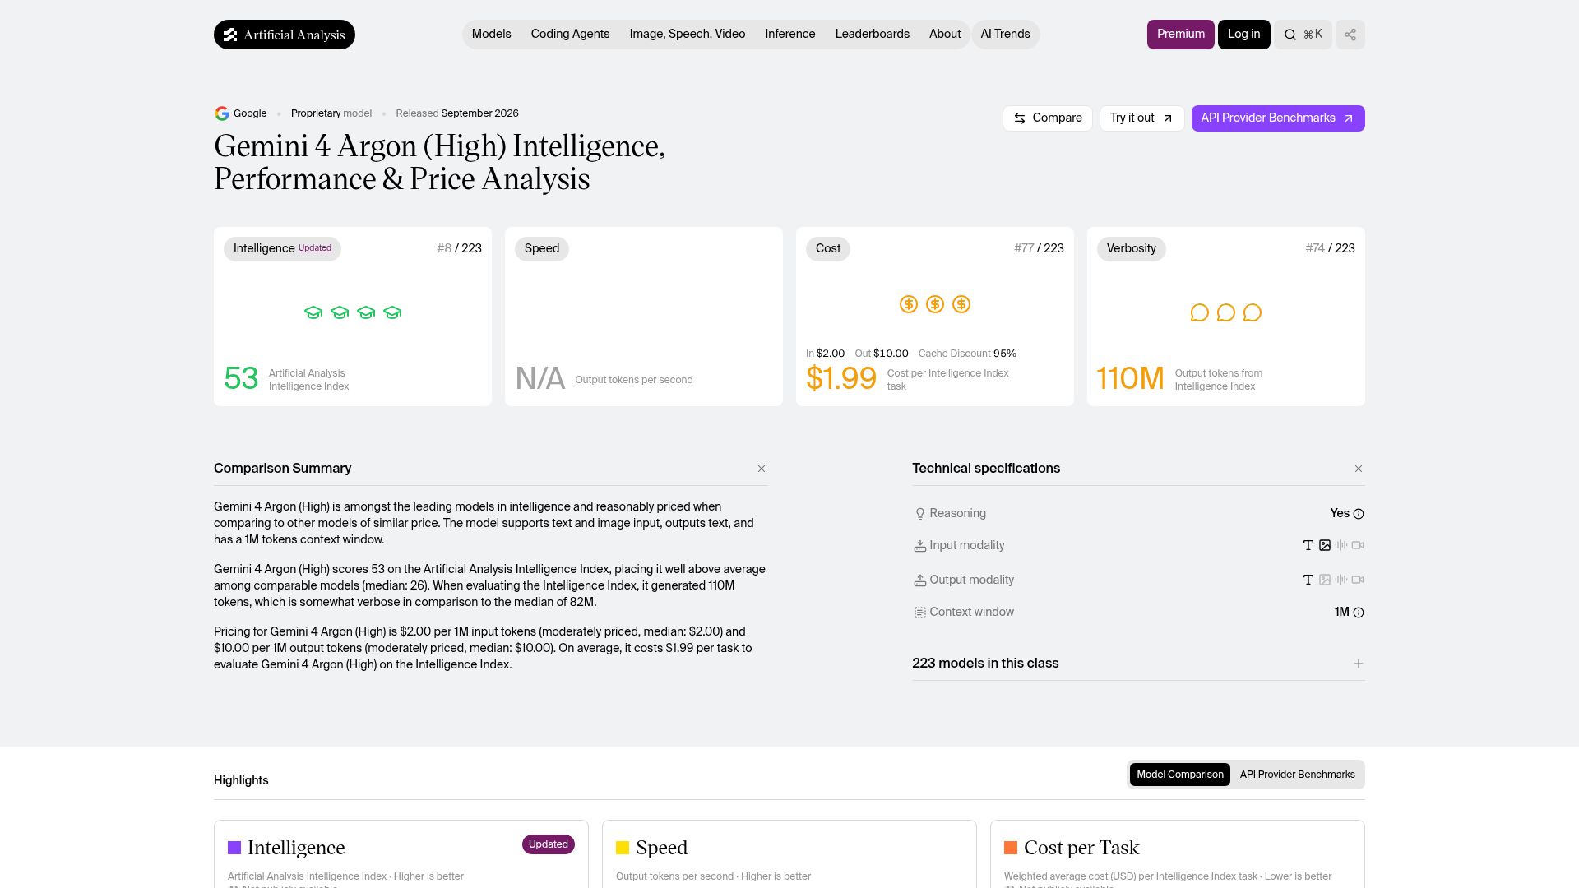Open search with the magnifier icon
The width and height of the screenshot is (1579, 888).
tap(1290, 35)
